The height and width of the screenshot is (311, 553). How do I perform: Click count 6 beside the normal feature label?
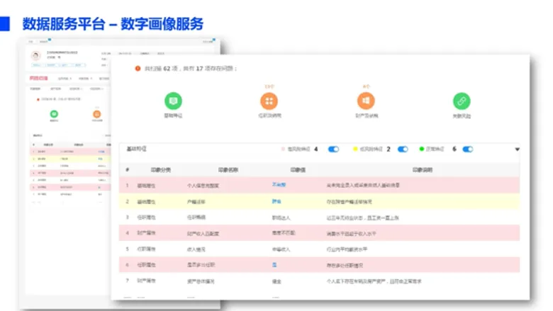pos(454,149)
